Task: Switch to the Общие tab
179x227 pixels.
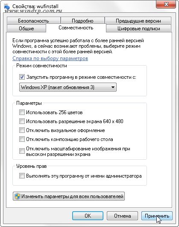Action: [x=26, y=29]
